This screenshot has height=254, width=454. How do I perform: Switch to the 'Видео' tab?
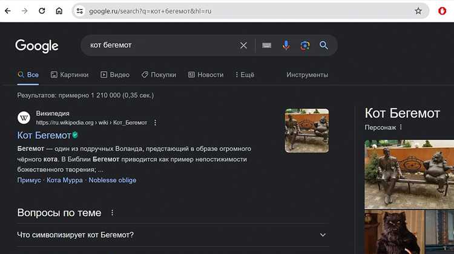[x=115, y=75]
